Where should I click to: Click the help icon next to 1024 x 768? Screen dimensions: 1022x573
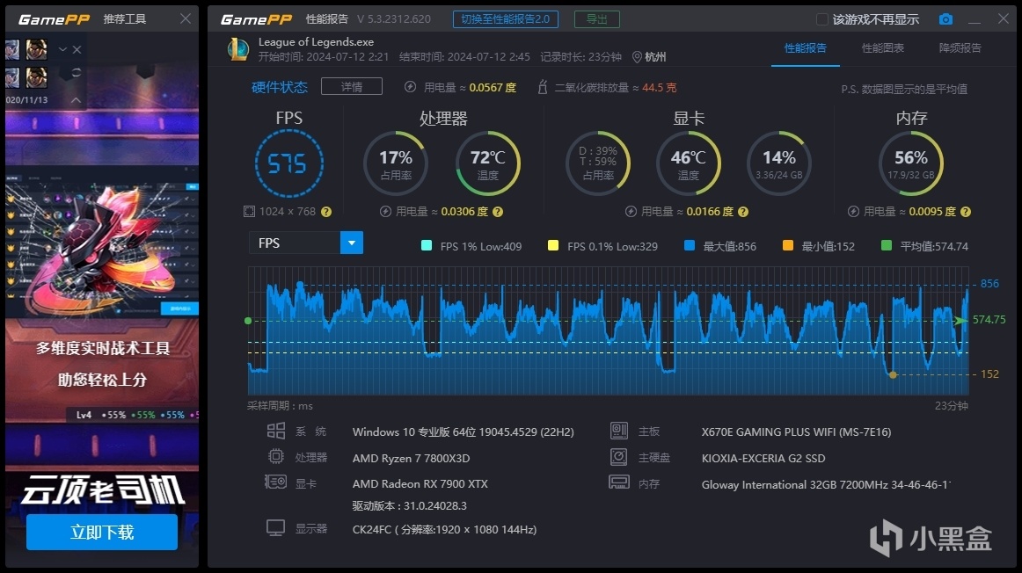[x=326, y=212]
